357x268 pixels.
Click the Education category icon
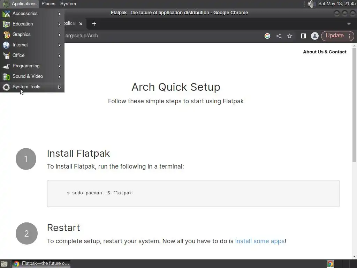tap(6, 24)
